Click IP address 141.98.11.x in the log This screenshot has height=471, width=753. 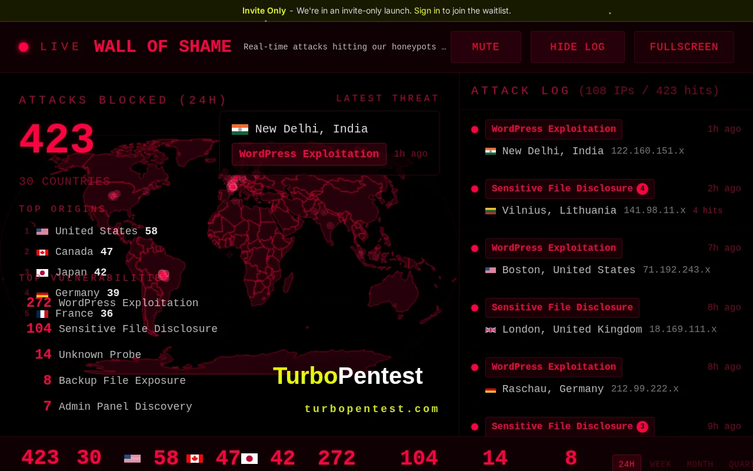(x=655, y=211)
